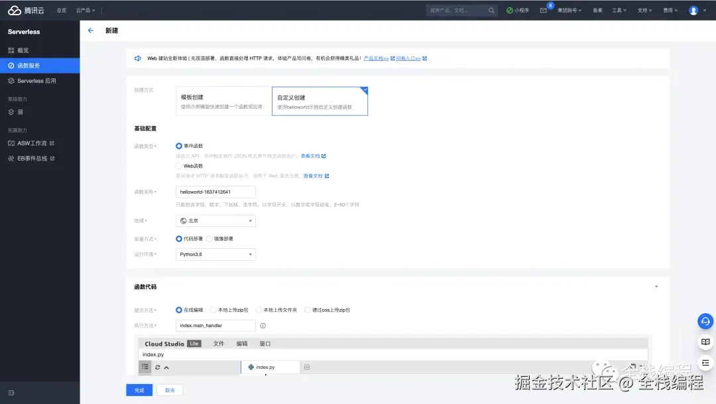Click the back arrow next to 新建
Screen dimensions: 716x404
91,30
